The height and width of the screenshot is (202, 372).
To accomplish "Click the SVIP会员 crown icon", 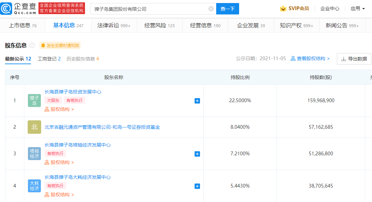I will (x=283, y=9).
